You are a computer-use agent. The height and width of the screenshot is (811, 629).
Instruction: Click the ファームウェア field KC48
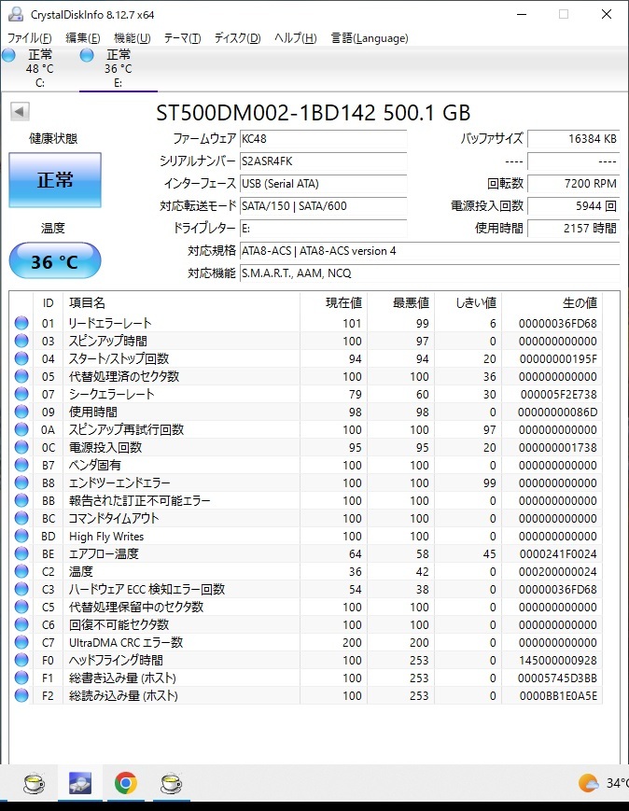323,139
